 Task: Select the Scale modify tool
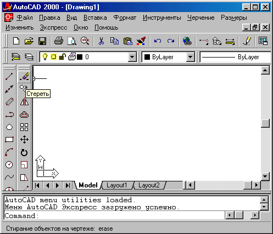tap(24, 165)
